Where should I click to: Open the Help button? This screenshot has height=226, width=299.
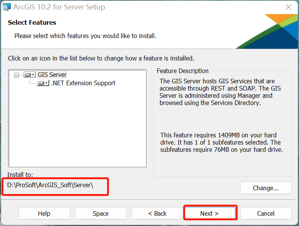pos(44,213)
